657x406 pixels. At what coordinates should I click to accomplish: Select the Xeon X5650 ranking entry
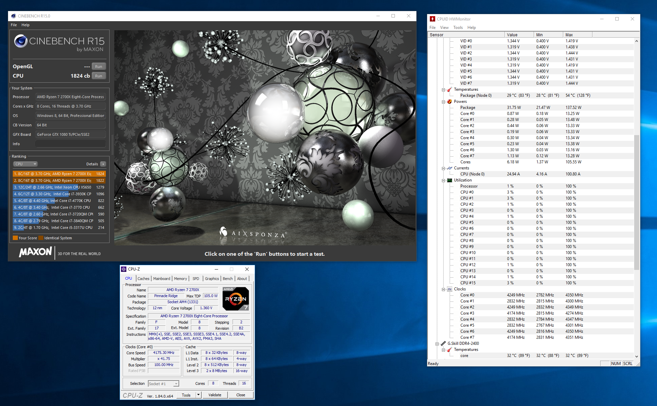[x=59, y=187]
